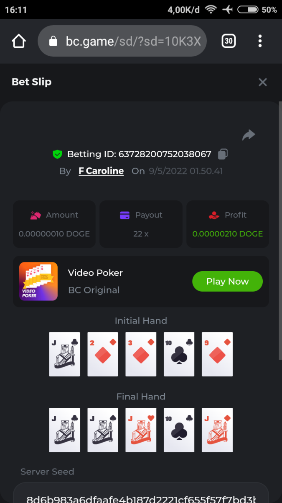Click the Server Seed hash field

tap(141, 493)
